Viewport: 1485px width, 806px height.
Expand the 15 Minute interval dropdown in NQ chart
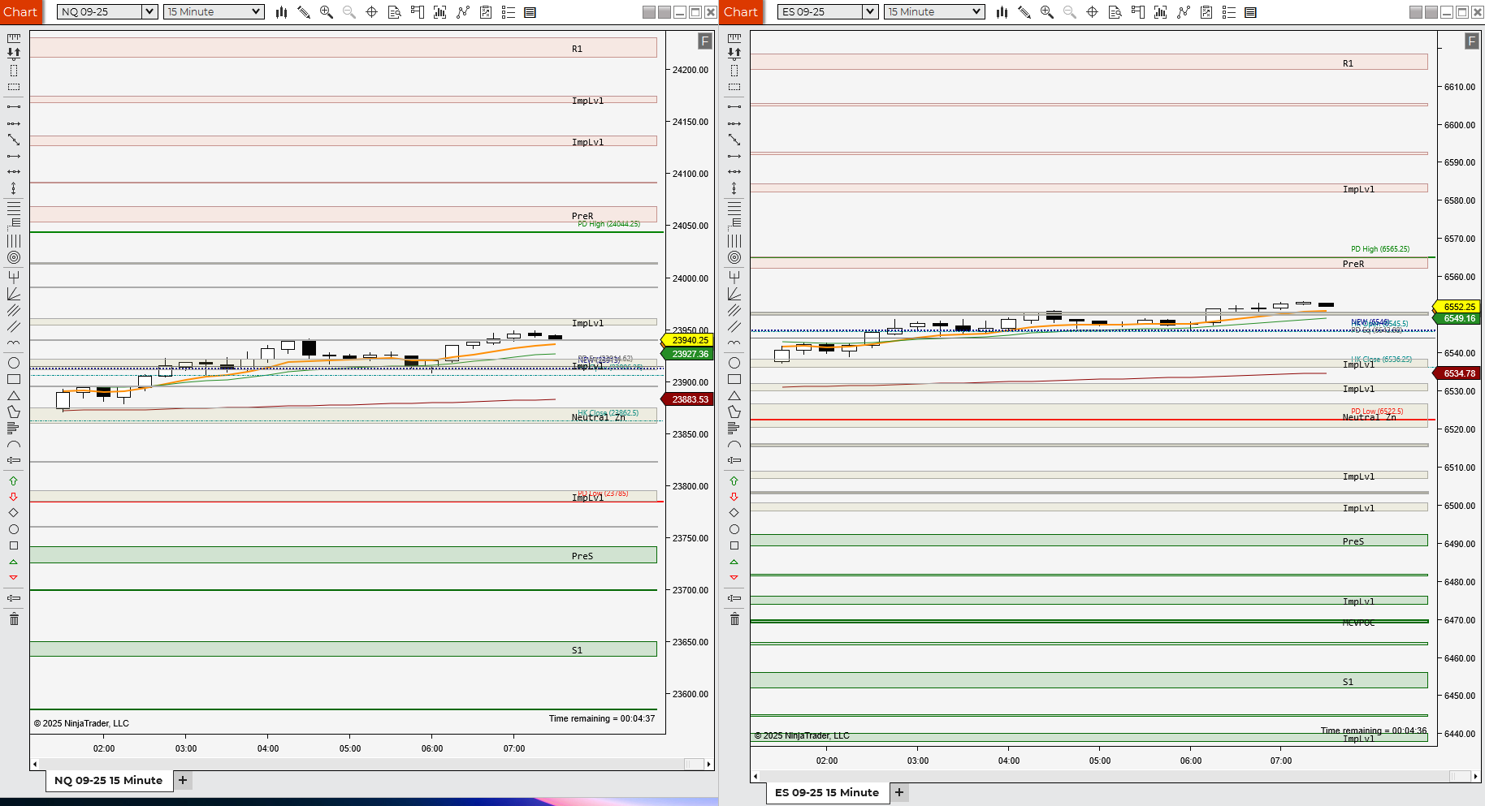pyautogui.click(x=257, y=11)
